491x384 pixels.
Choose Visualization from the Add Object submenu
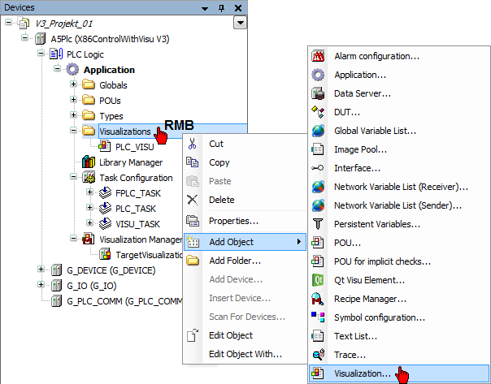(399, 373)
